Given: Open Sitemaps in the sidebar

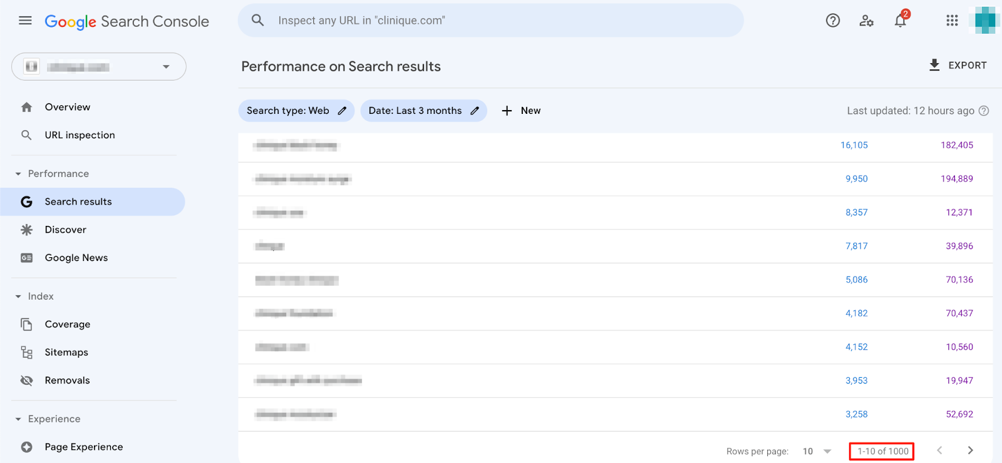Looking at the screenshot, I should pyautogui.click(x=66, y=352).
